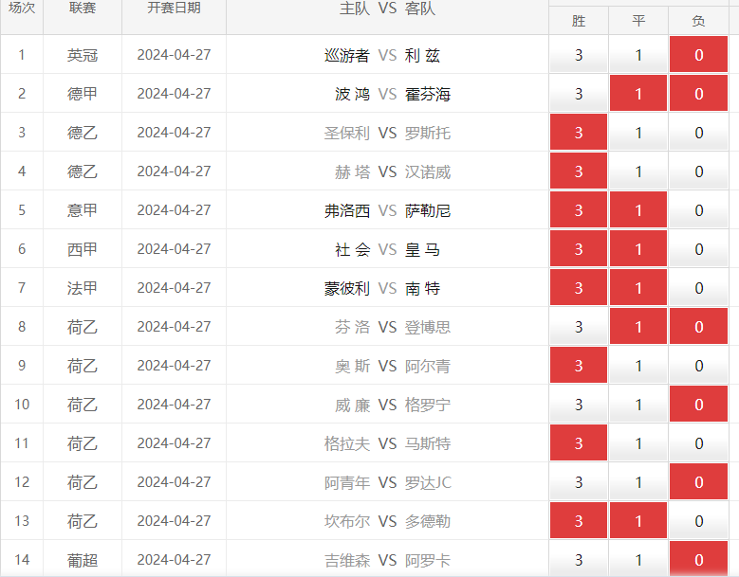Click the 德甲 league cell
The height and width of the screenshot is (577, 739).
click(83, 94)
